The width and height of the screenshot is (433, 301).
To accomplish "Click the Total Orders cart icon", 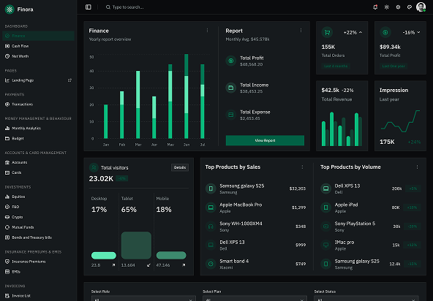I will 327,32.
